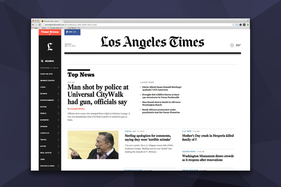
Task: Click the Facebook Like button
Action: click(72, 32)
